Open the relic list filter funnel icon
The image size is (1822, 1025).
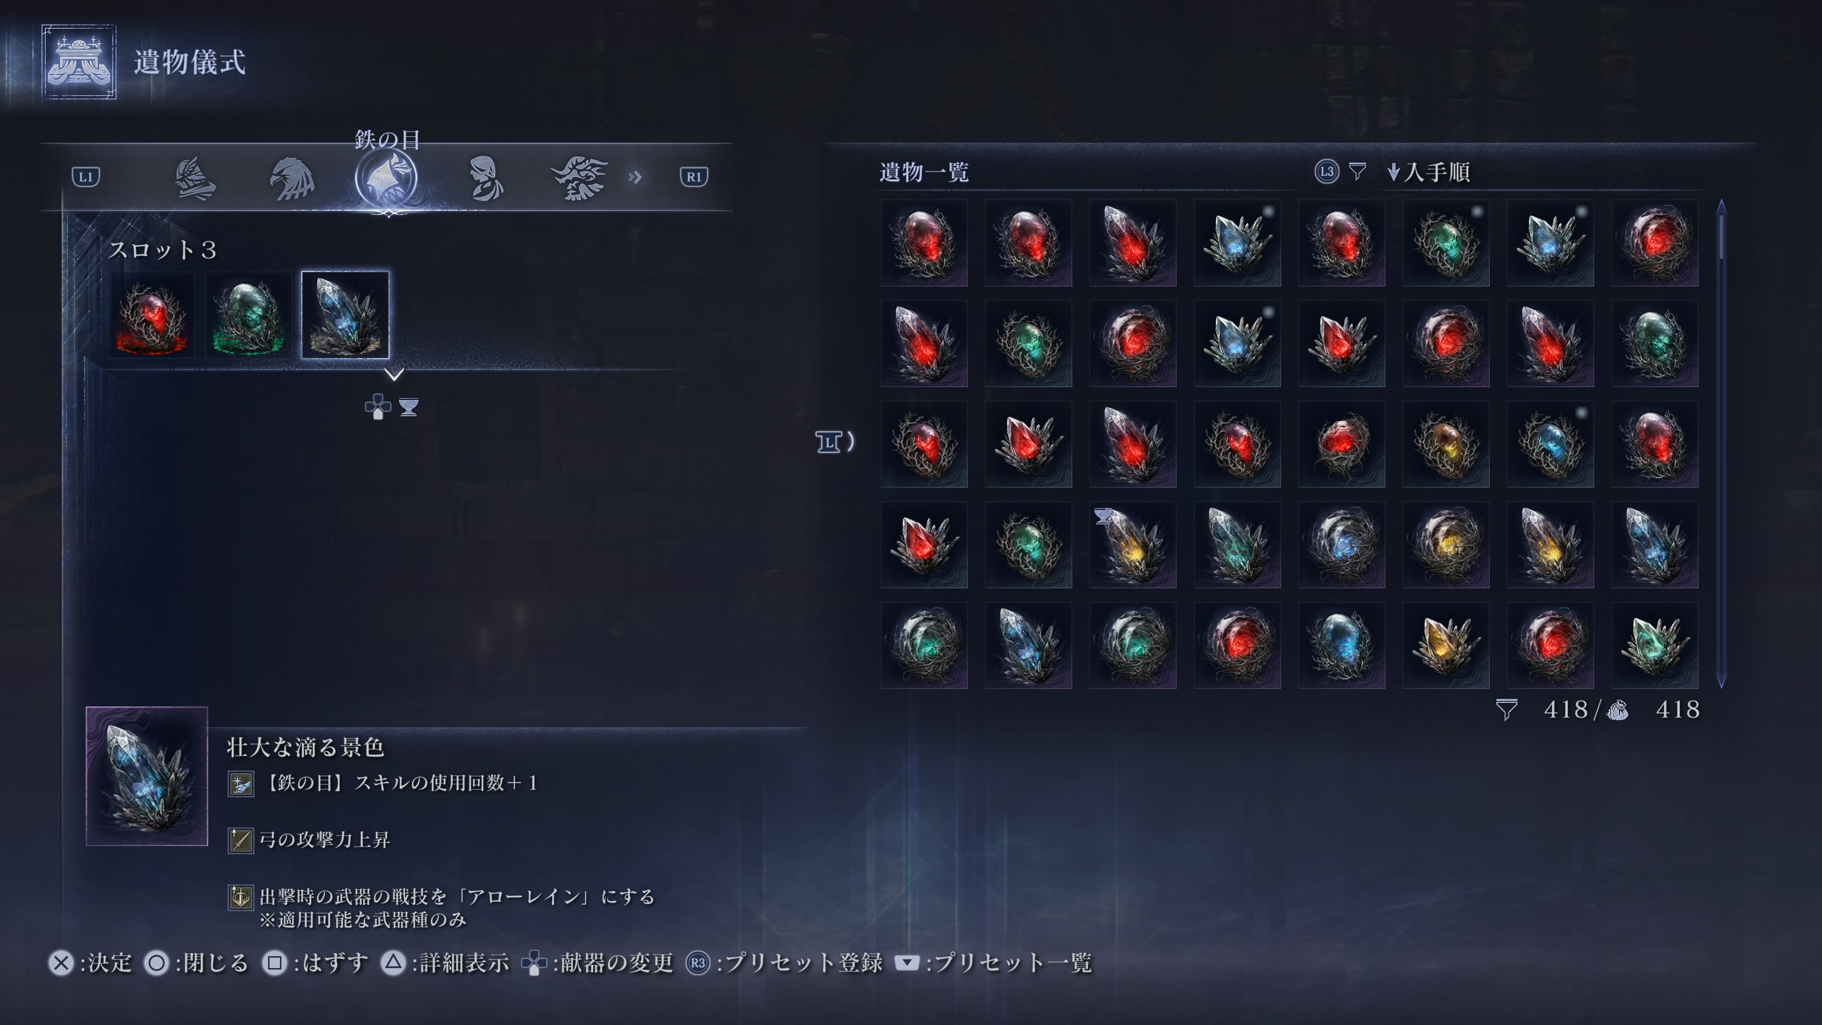click(x=1357, y=171)
